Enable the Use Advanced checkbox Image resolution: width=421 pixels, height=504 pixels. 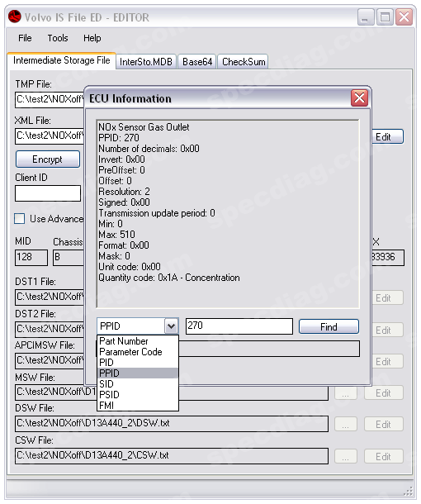pos(20,219)
